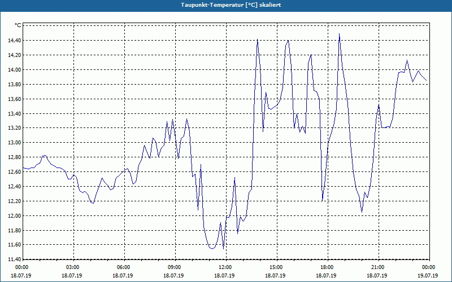The width and height of the screenshot is (452, 282).
Task: Select the 19.07.19 date label
Action: [x=428, y=275]
